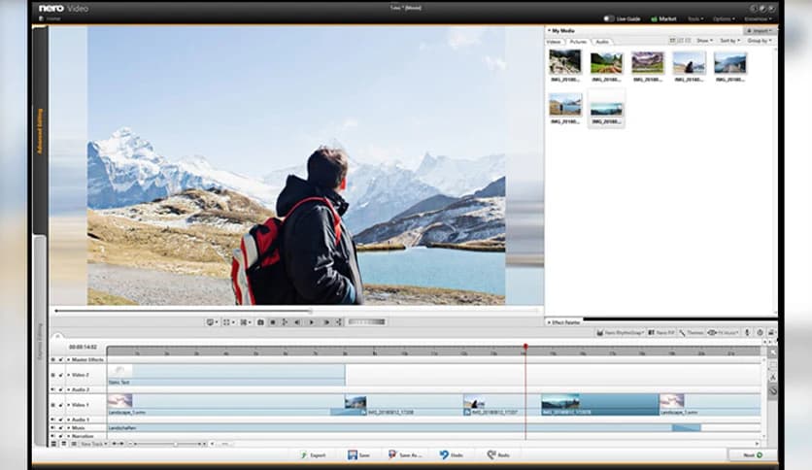Select the highlighted lake panorama thumbnail
Screen dimensions: 812x470
pos(606,108)
